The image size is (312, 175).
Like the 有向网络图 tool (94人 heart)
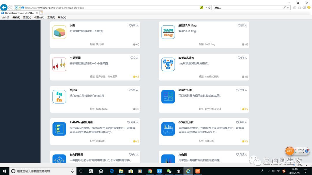click(x=130, y=155)
